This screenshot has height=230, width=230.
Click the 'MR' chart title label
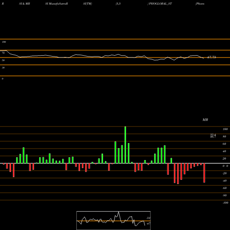click(x=205, y=120)
